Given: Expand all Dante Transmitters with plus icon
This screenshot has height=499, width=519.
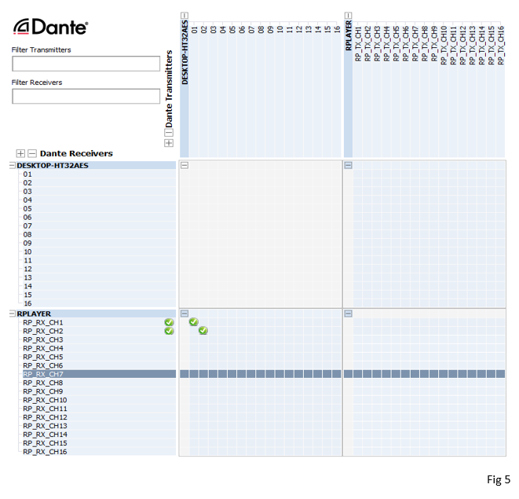Looking at the screenshot, I should click(x=169, y=143).
